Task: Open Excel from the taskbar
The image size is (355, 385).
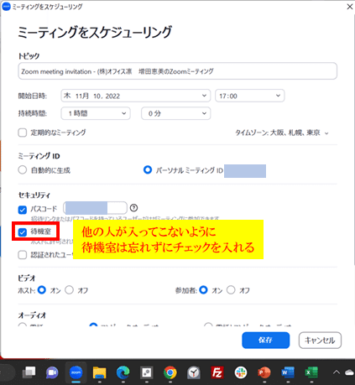Action: coord(311,372)
